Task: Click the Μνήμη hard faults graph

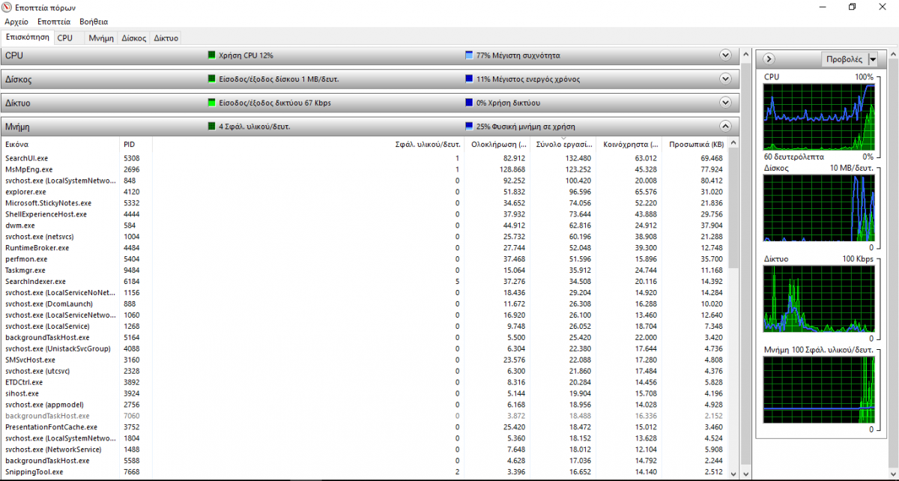Action: (819, 391)
